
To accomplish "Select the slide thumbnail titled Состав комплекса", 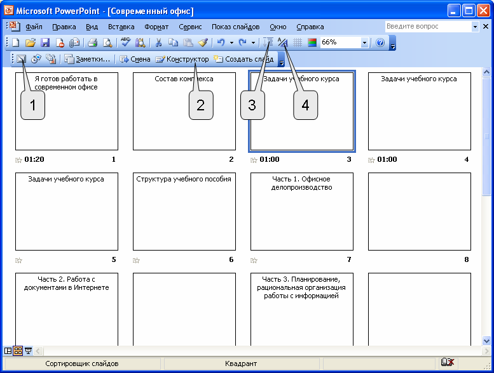I will point(184,111).
